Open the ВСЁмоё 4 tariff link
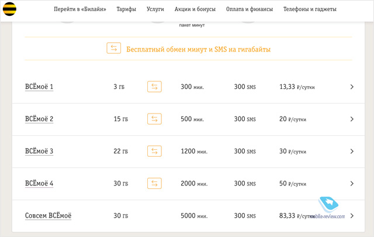 point(39,183)
